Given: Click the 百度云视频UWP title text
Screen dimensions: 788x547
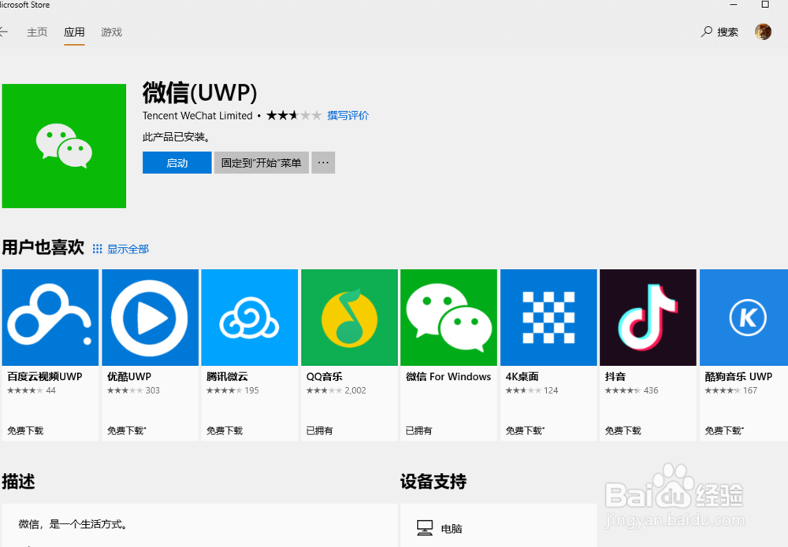Looking at the screenshot, I should [45, 376].
